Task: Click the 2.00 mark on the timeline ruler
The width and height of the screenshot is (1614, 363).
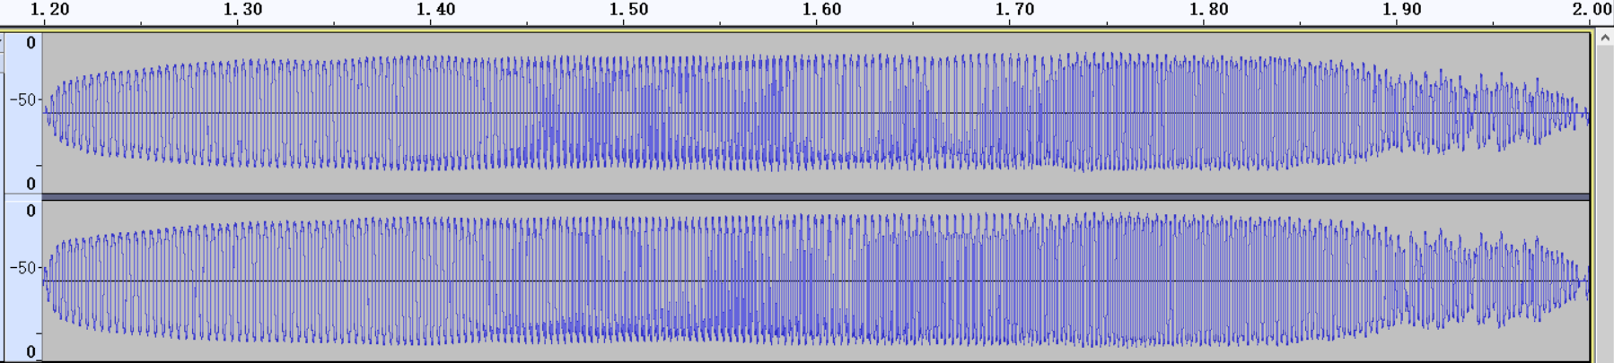Action: coord(1592,9)
